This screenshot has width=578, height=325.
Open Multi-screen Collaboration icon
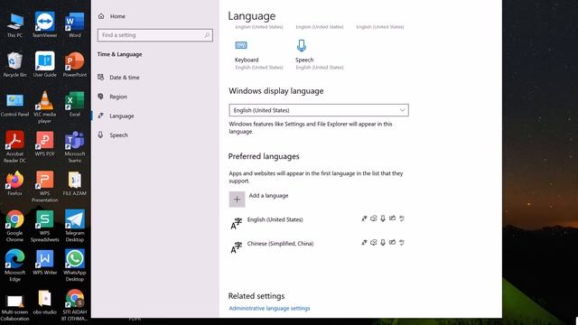(14, 308)
